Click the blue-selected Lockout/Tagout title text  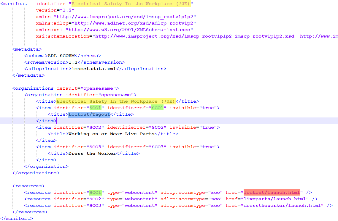[x=89, y=114]
